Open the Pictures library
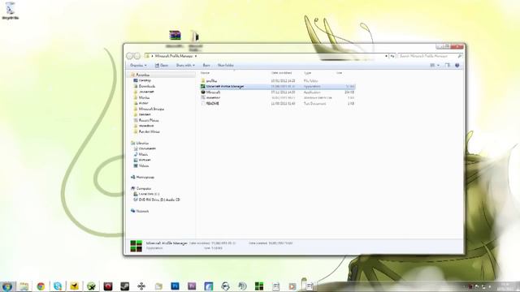 point(145,160)
